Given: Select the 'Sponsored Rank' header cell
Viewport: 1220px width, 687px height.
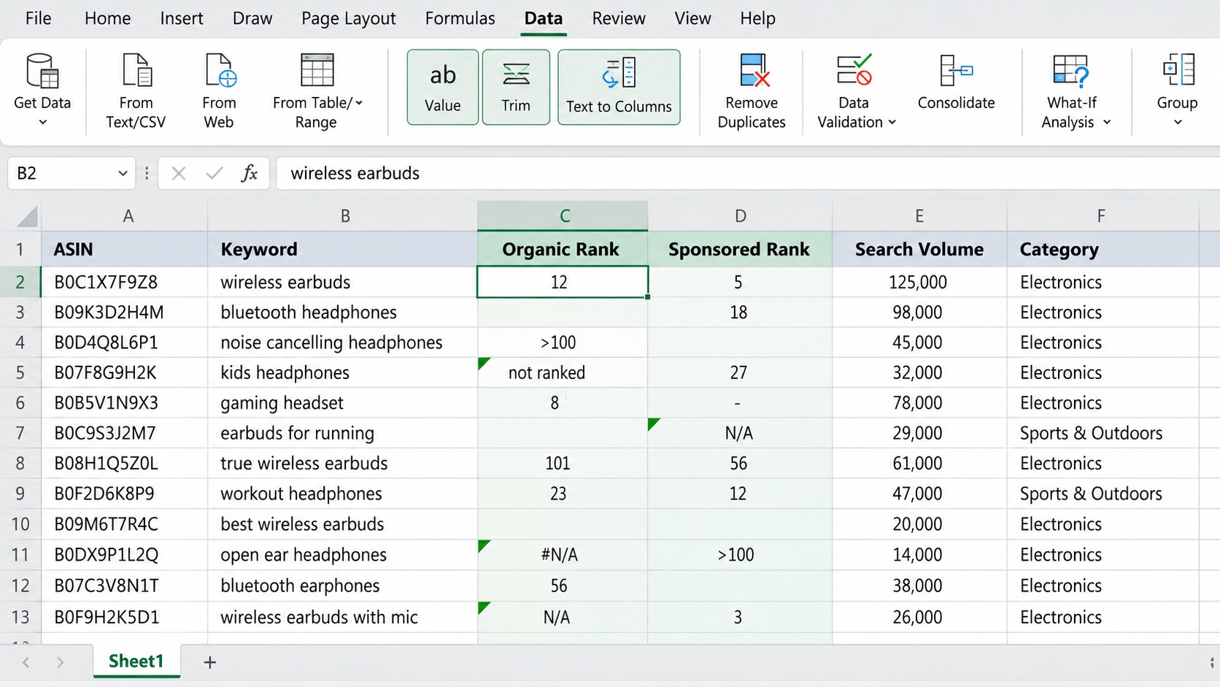Looking at the screenshot, I should [x=740, y=249].
